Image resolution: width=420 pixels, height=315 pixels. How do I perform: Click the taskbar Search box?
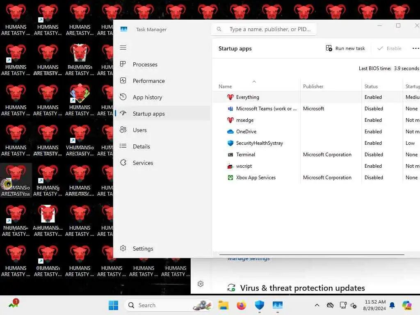tap(169, 305)
